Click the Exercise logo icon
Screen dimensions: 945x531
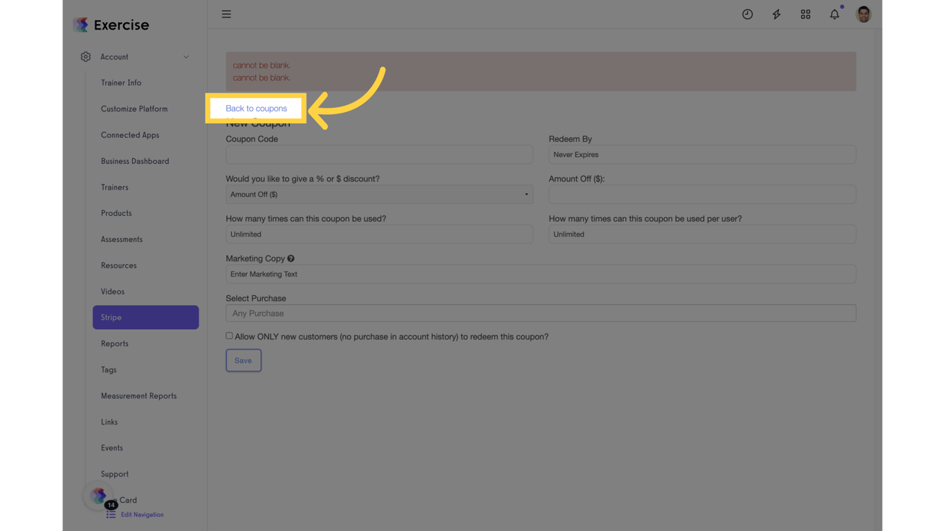(x=81, y=25)
